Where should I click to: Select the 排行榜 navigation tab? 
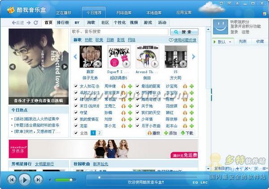(63, 23)
